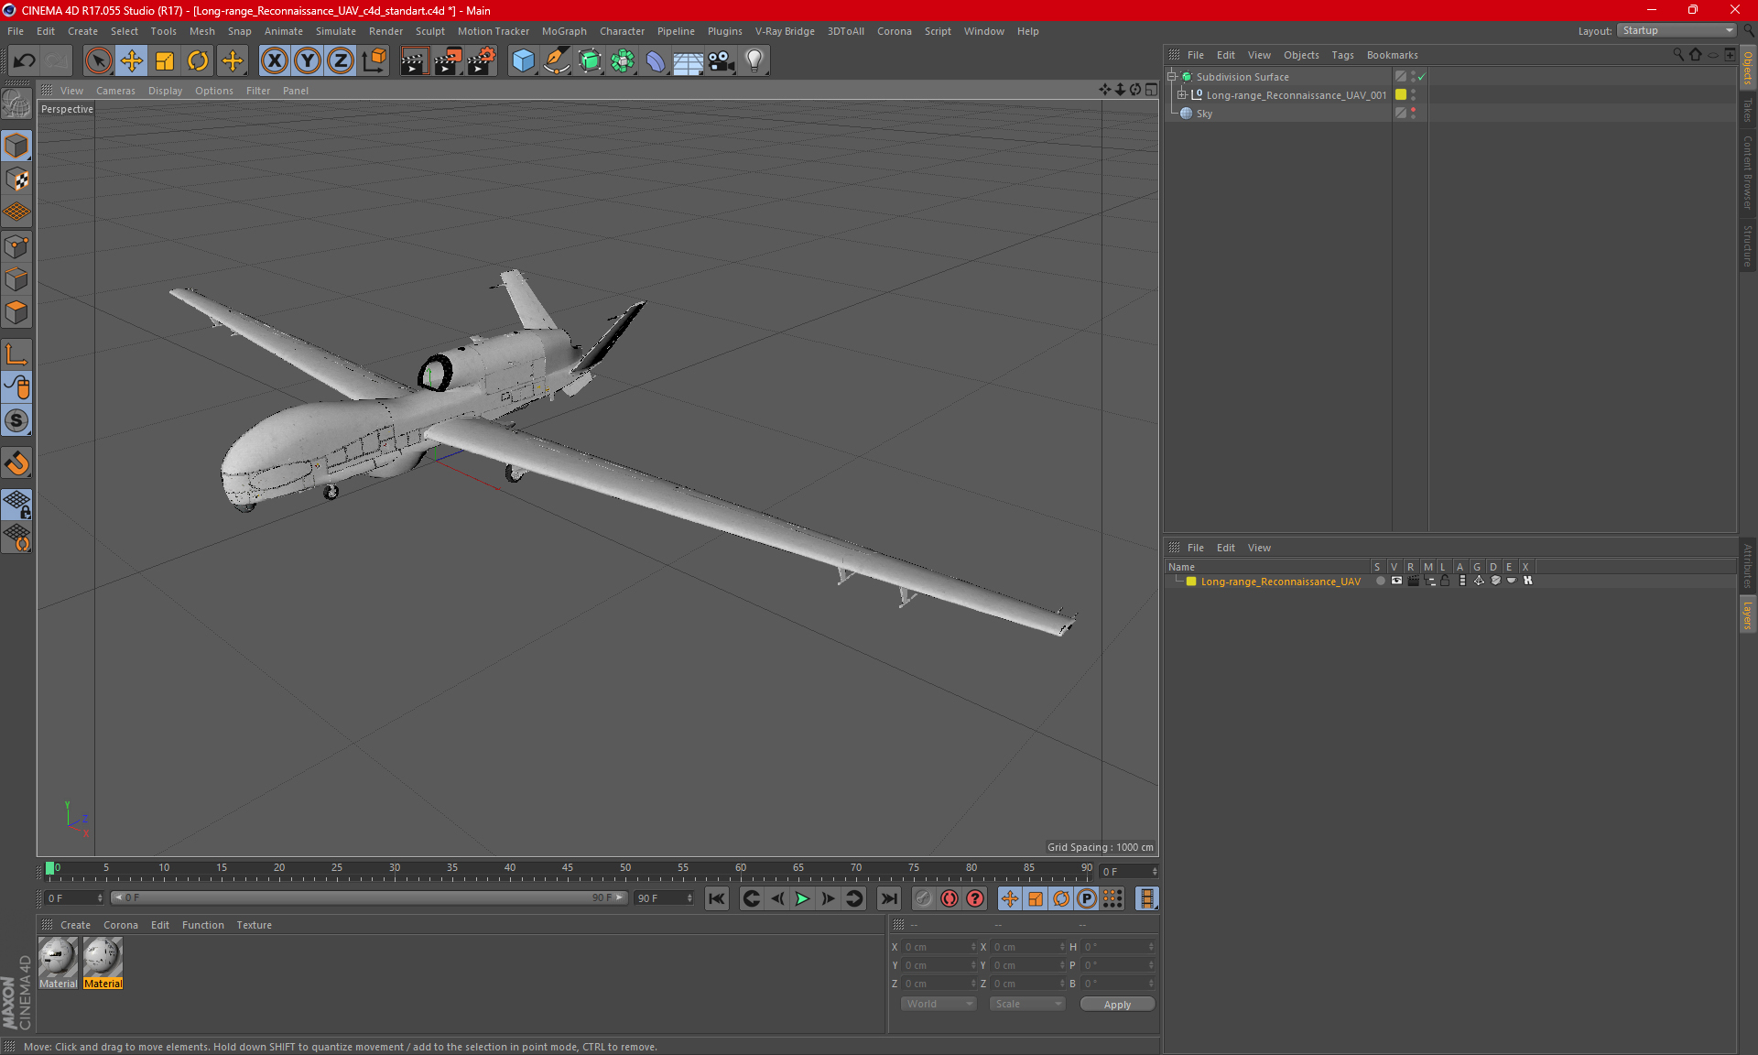Add a Light object
The height and width of the screenshot is (1055, 1758).
pyautogui.click(x=754, y=60)
